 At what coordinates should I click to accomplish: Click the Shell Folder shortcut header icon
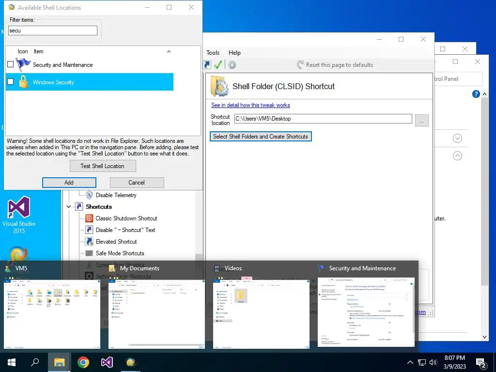(x=219, y=86)
